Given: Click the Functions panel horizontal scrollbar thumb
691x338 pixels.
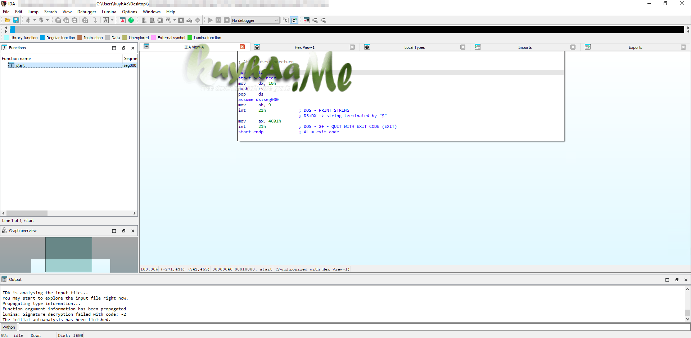Looking at the screenshot, I should [x=27, y=213].
